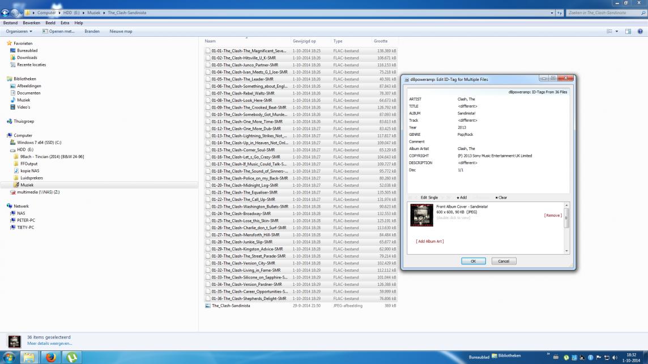Click the Firefox icon in the taskbar

(x=51, y=357)
